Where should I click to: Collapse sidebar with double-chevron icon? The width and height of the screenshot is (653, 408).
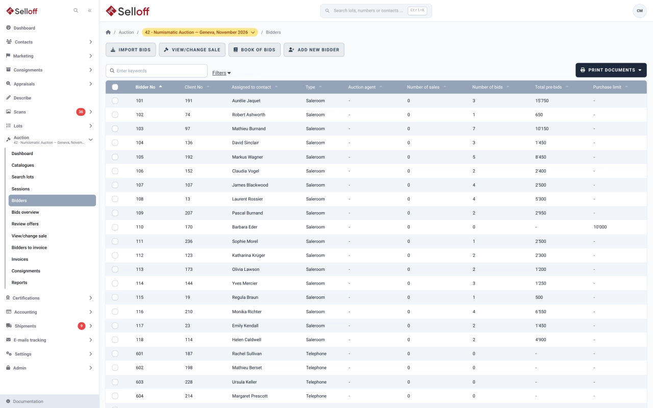(x=90, y=10)
